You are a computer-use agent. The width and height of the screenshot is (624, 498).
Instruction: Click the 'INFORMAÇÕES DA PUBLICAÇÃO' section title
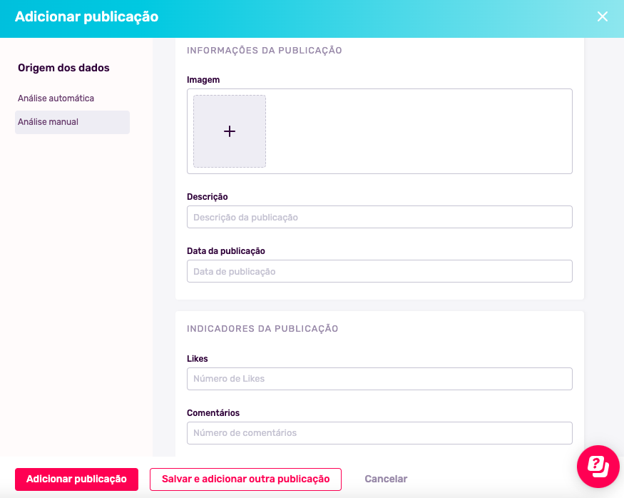click(265, 51)
